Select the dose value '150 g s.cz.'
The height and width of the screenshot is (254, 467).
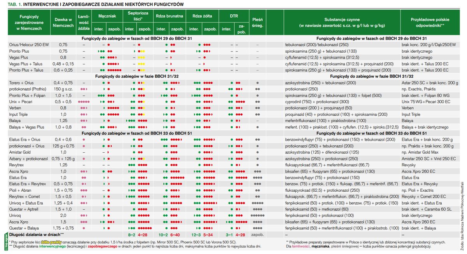63,89
